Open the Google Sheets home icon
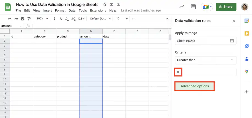The image size is (252, 118). (x=8, y=7)
